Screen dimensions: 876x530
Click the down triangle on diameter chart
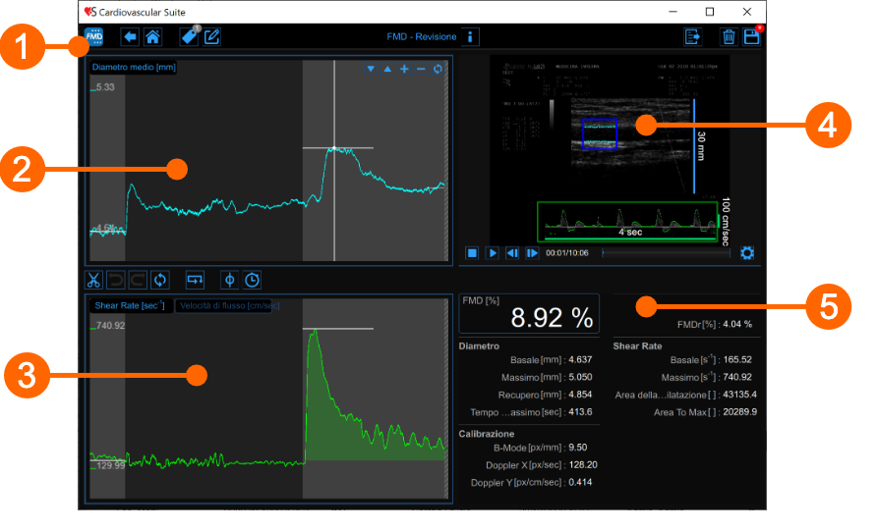[371, 70]
